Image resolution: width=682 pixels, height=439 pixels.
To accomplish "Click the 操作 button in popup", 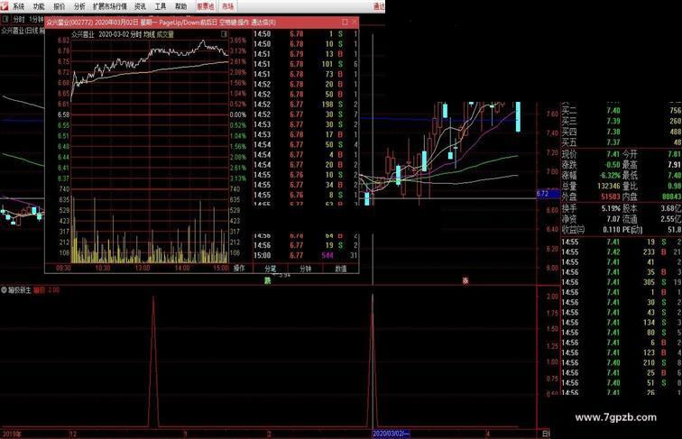I will point(239,269).
